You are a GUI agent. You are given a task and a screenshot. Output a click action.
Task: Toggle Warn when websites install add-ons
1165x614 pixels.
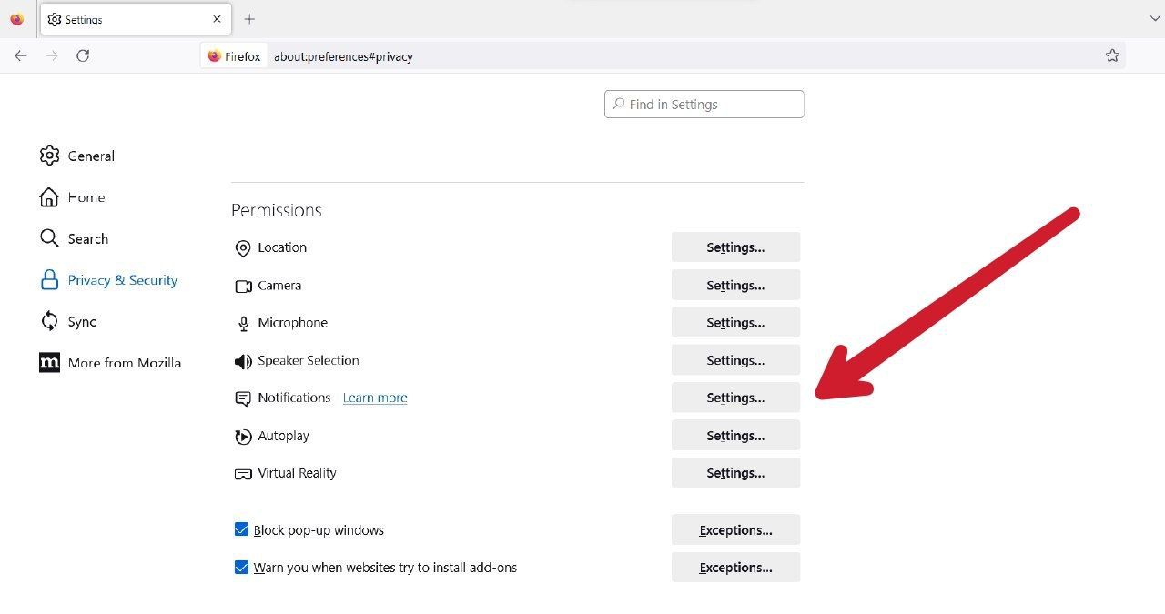241,568
